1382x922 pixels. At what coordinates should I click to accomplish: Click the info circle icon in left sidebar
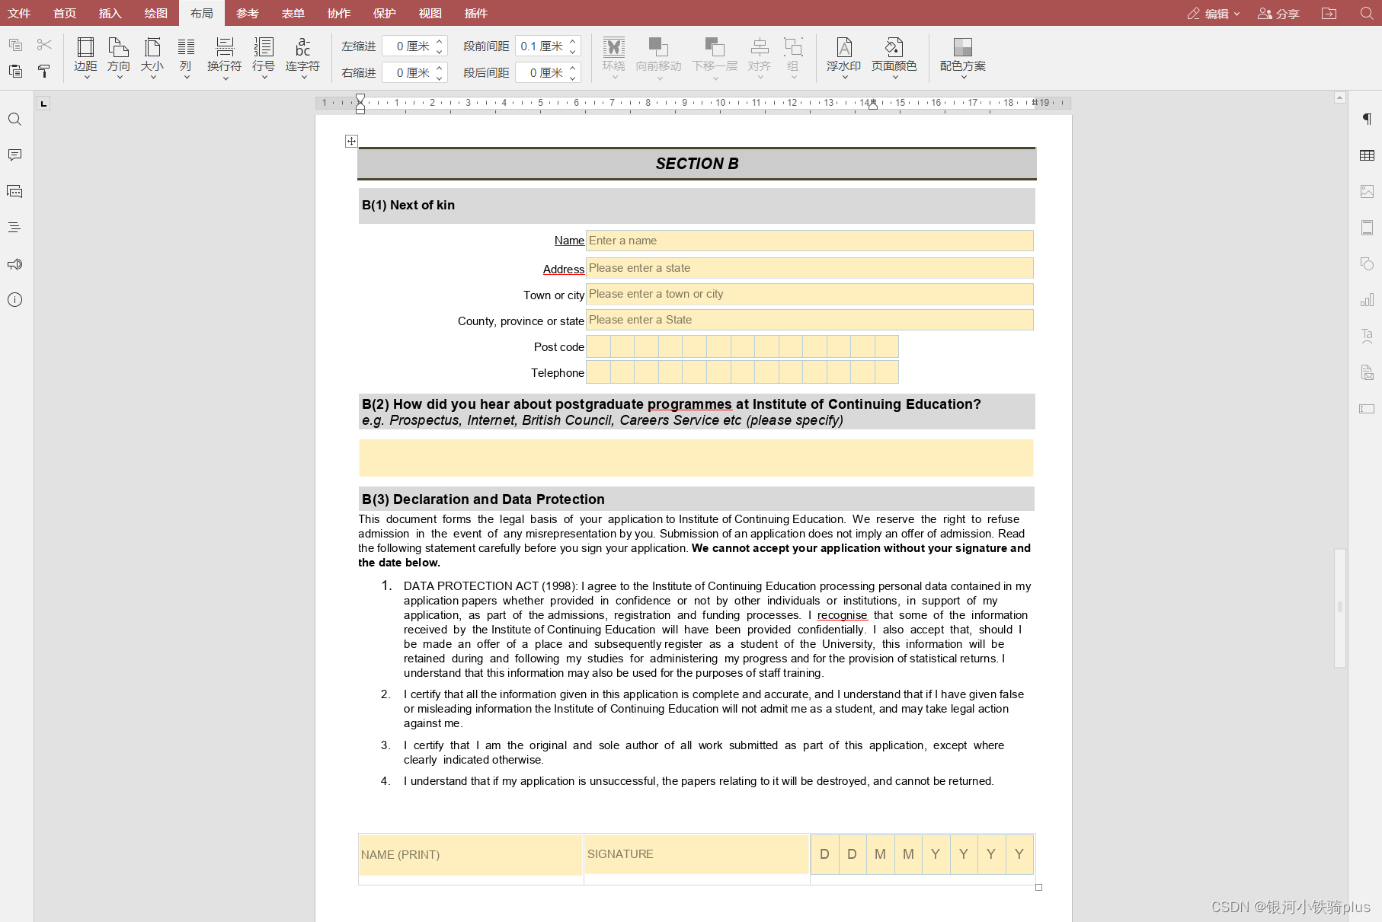pos(14,300)
